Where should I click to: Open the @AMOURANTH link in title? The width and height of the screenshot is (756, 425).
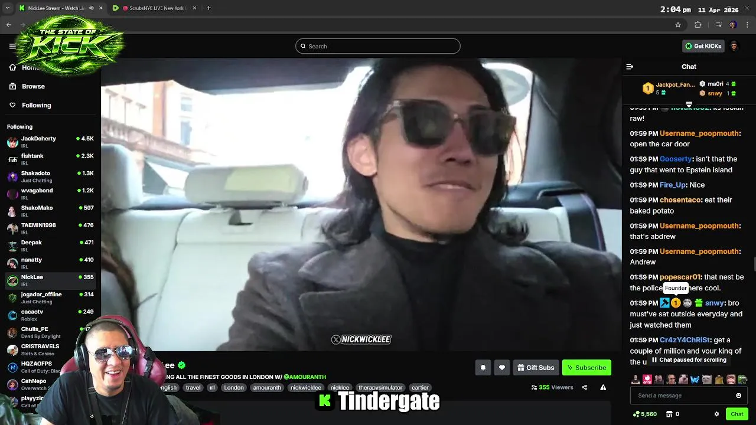(x=305, y=377)
